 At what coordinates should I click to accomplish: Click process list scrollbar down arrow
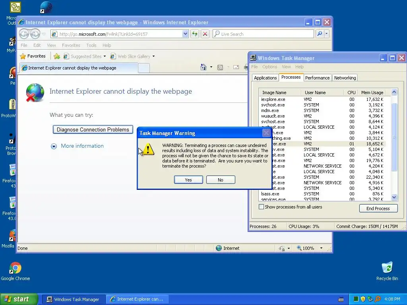(x=394, y=197)
